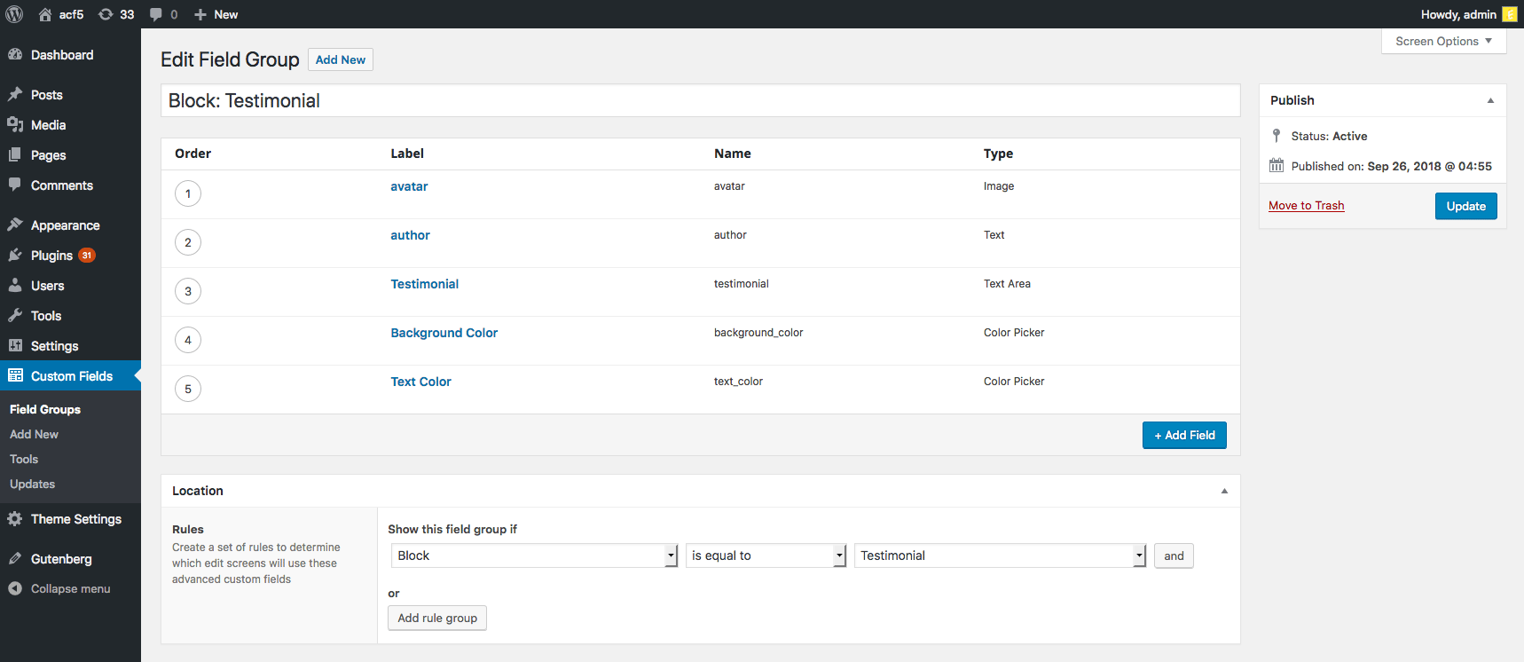Open the Field Groups submenu item
This screenshot has width=1524, height=662.
click(45, 409)
